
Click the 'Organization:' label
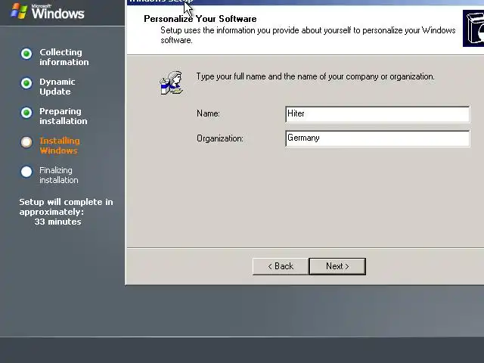220,138
